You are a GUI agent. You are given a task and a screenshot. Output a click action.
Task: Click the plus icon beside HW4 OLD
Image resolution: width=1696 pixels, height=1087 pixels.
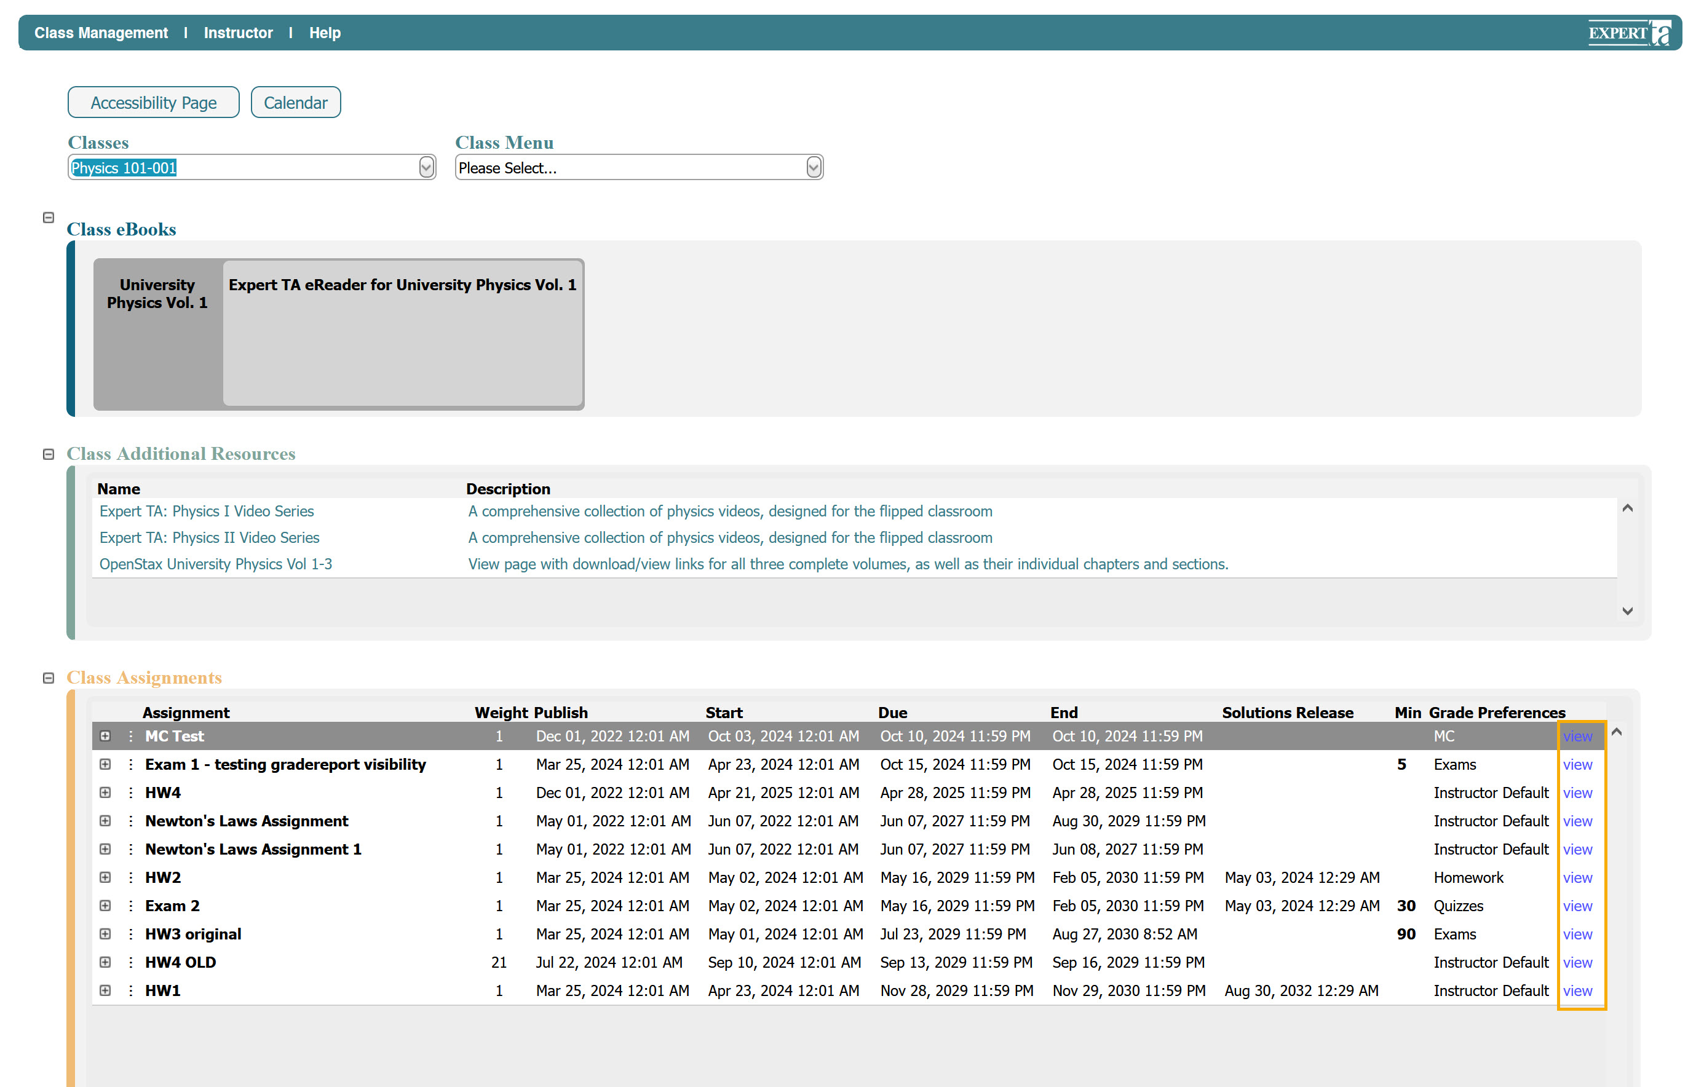(x=105, y=962)
